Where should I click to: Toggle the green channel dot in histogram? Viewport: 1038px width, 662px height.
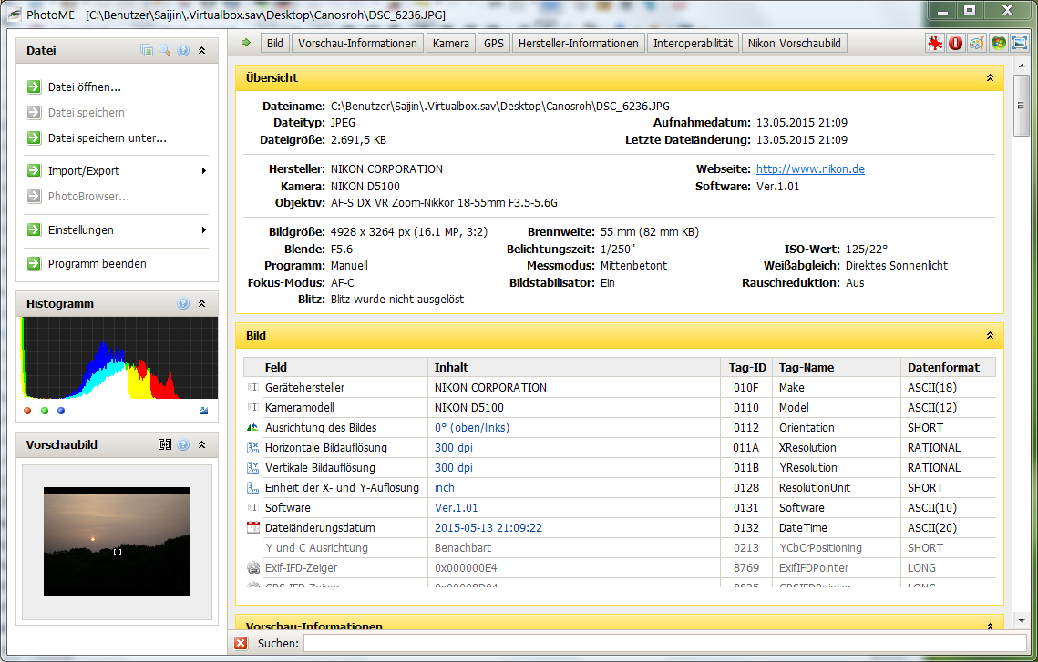click(45, 411)
